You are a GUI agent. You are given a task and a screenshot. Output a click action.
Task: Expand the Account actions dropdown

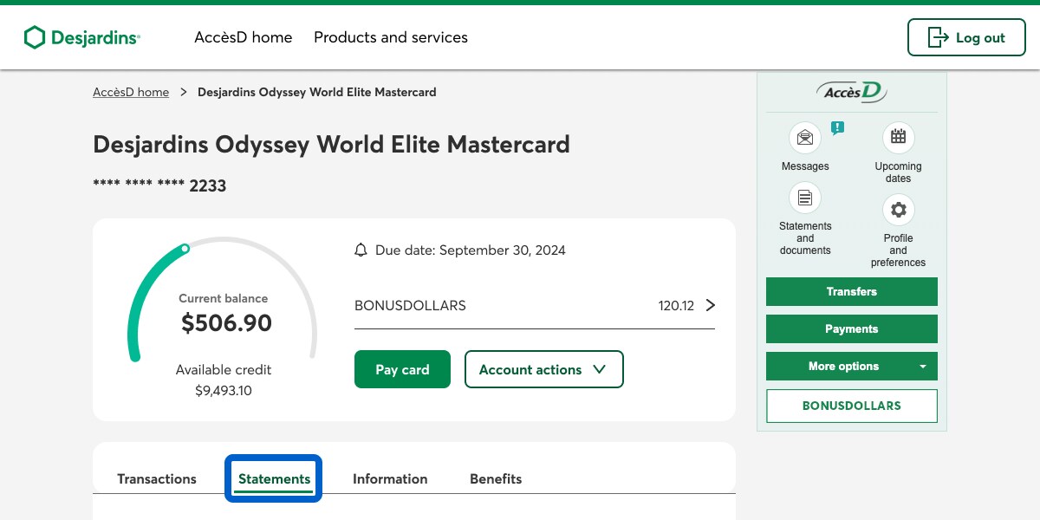point(543,369)
